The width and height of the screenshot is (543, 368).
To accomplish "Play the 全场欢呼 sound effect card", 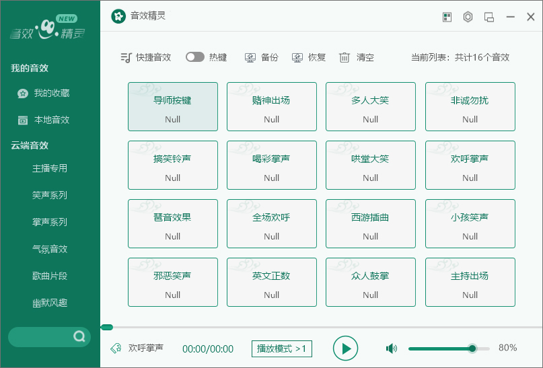I will coord(272,223).
